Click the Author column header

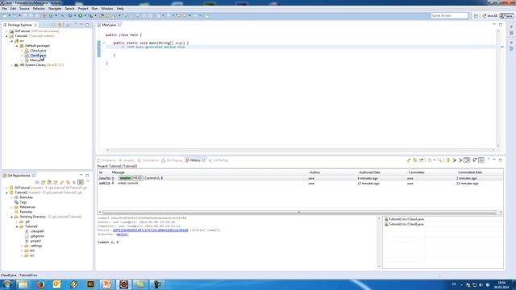point(314,172)
